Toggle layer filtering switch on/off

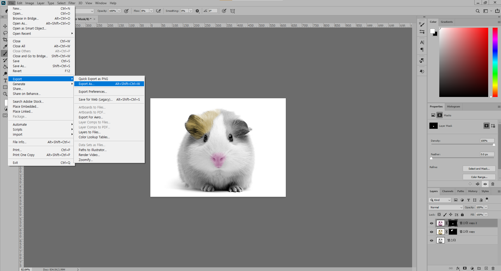point(487,200)
